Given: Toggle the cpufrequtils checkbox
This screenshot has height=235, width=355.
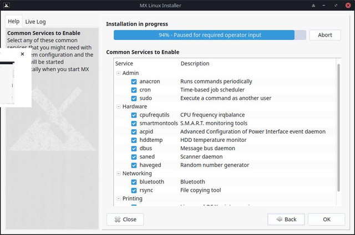Looking at the screenshot, I should coord(134,115).
